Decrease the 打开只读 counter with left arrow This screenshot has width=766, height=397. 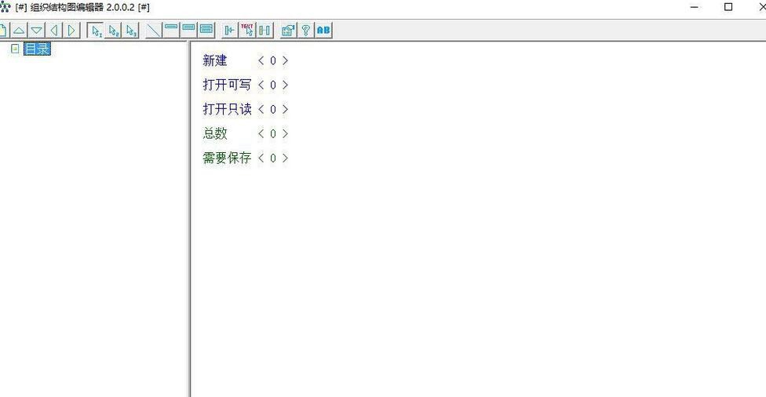point(261,109)
